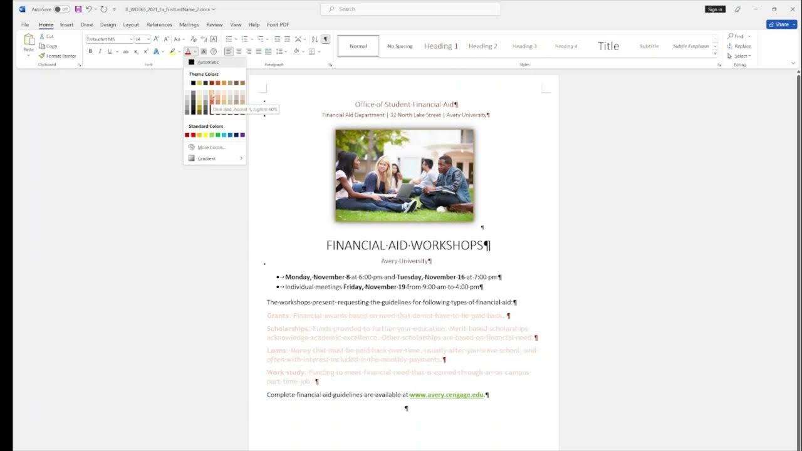Expand the Gradient submenu
The image size is (802, 451).
click(x=215, y=158)
